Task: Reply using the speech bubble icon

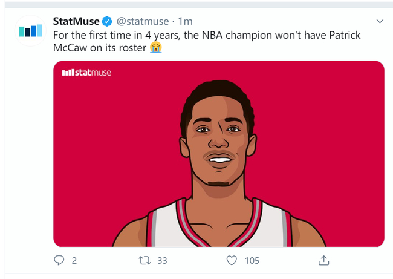Action: tap(59, 260)
